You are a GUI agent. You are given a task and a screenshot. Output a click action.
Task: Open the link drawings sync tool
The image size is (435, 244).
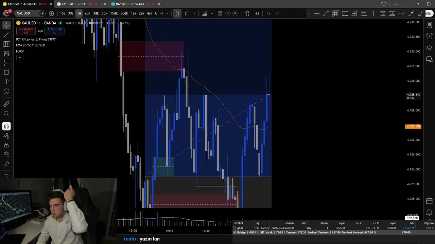tap(6, 164)
